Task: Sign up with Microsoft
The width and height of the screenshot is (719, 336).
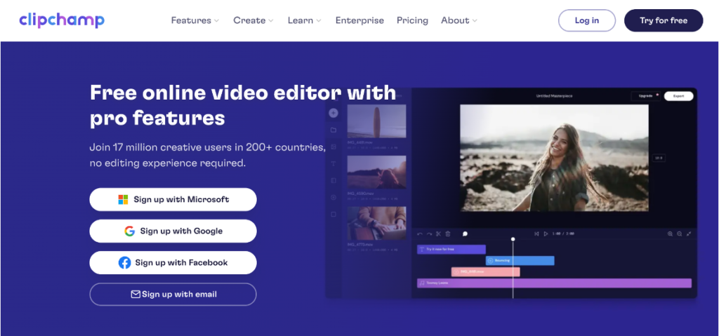Action: pos(173,199)
